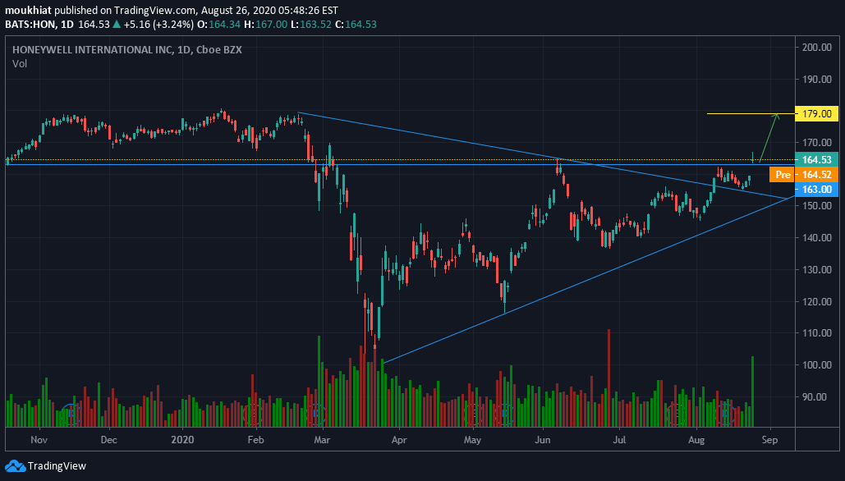This screenshot has width=845, height=481.
Task: Click the Nov time axis label
Action: pos(39,440)
